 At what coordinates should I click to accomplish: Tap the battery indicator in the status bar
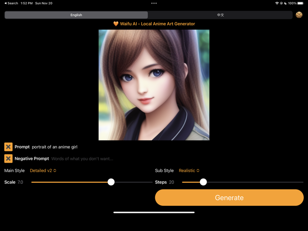(301, 3)
